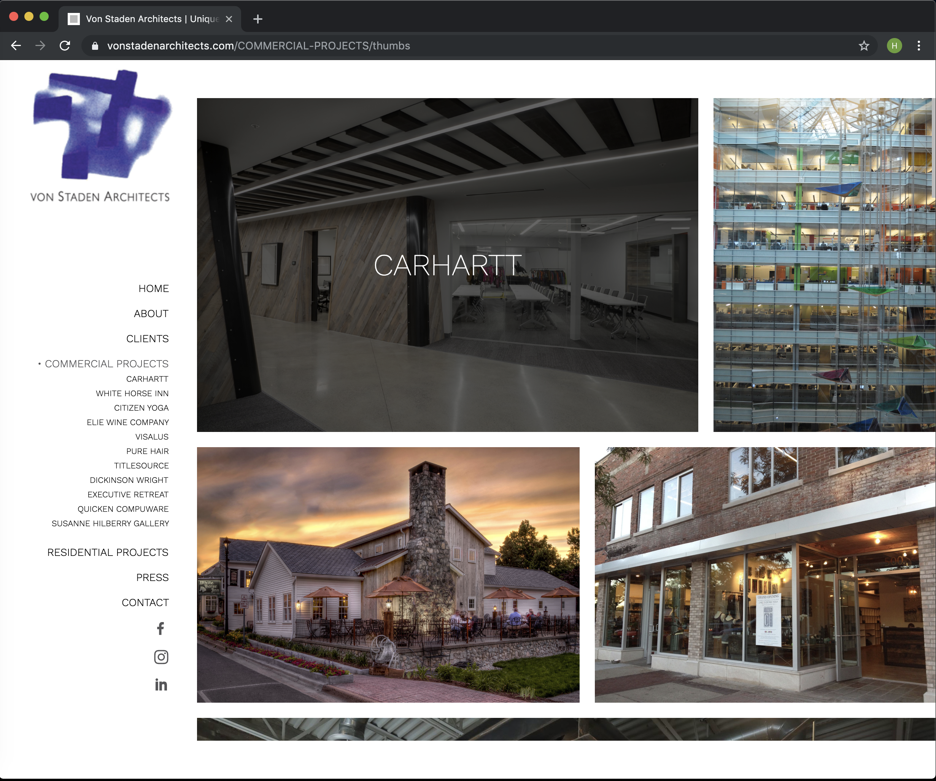Open the CLIENTS page
This screenshot has width=936, height=781.
click(148, 338)
